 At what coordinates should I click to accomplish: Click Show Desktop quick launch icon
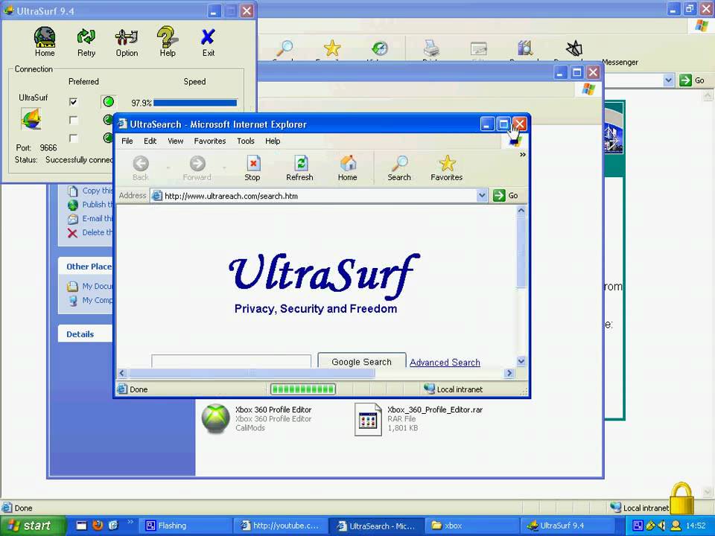click(x=82, y=526)
